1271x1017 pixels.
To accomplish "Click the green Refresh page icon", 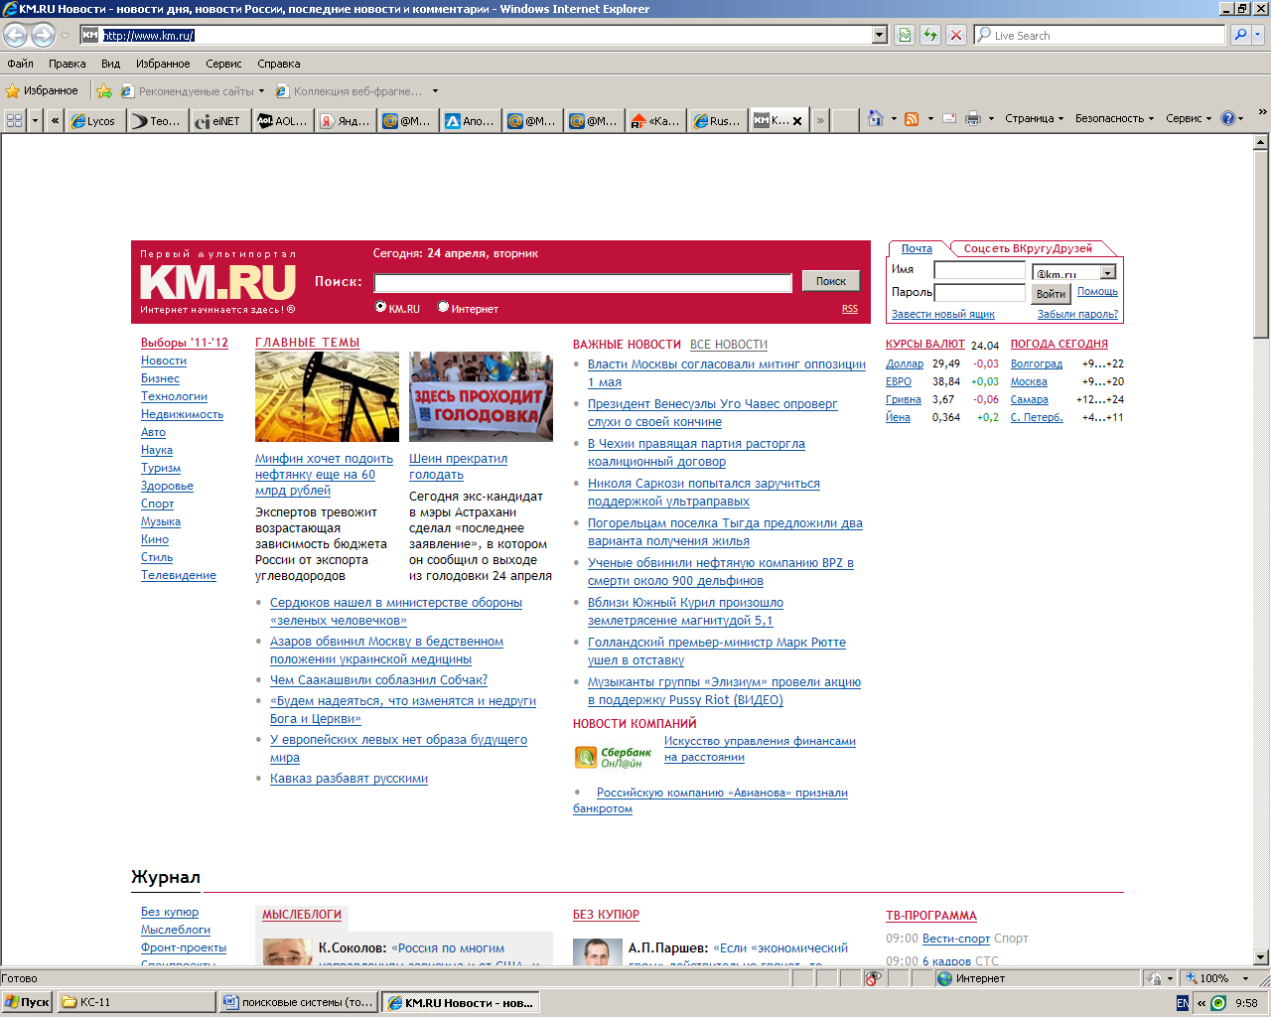I will [930, 35].
